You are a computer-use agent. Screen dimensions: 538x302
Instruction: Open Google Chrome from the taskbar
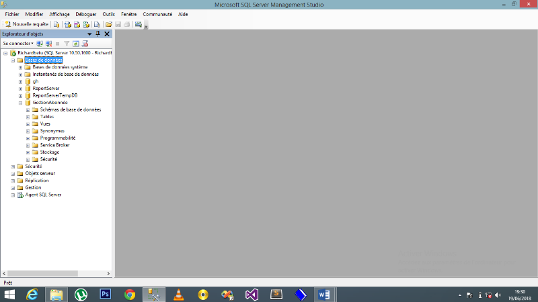[130, 295]
